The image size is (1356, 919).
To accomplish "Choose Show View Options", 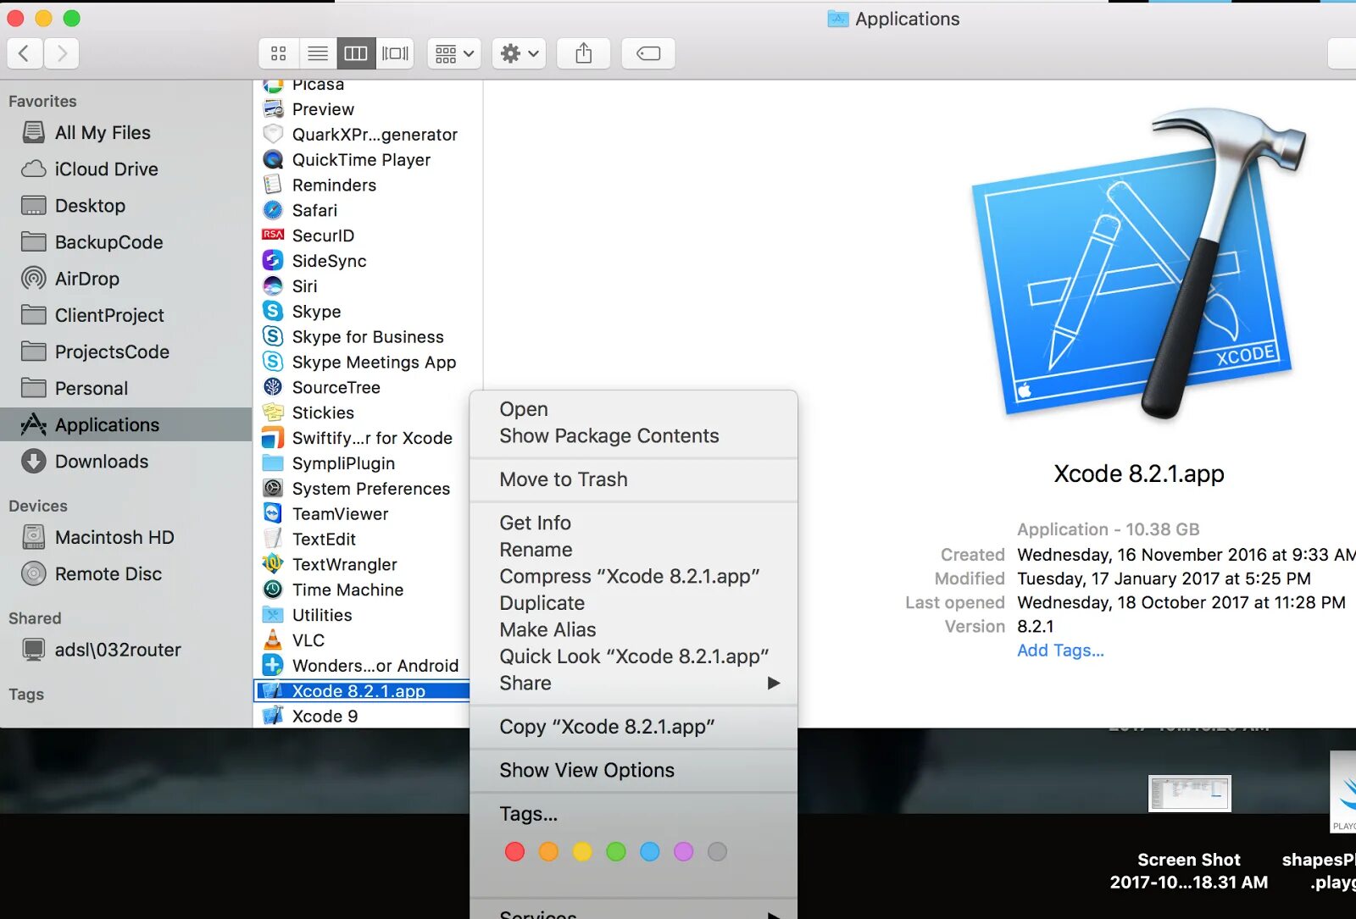I will [x=633, y=770].
